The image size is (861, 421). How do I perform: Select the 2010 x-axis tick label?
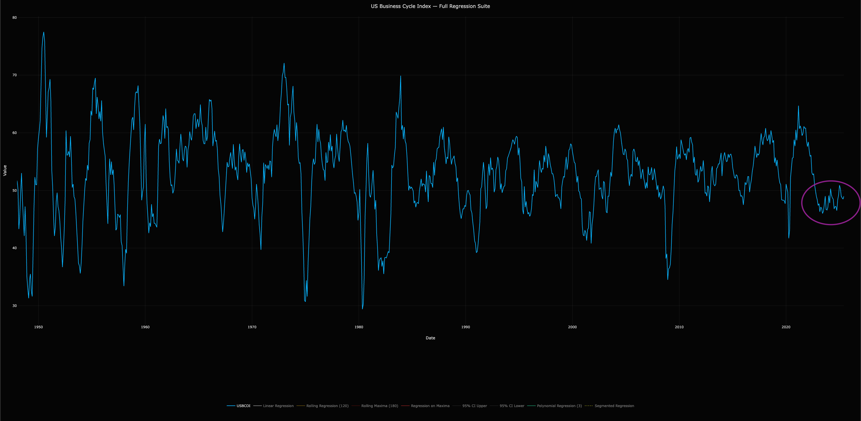(x=679, y=327)
